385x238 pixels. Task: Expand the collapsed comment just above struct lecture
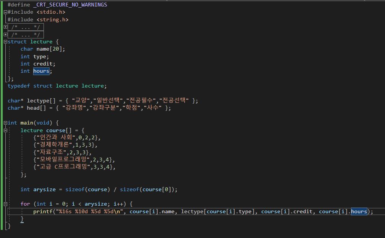[x=5, y=35]
